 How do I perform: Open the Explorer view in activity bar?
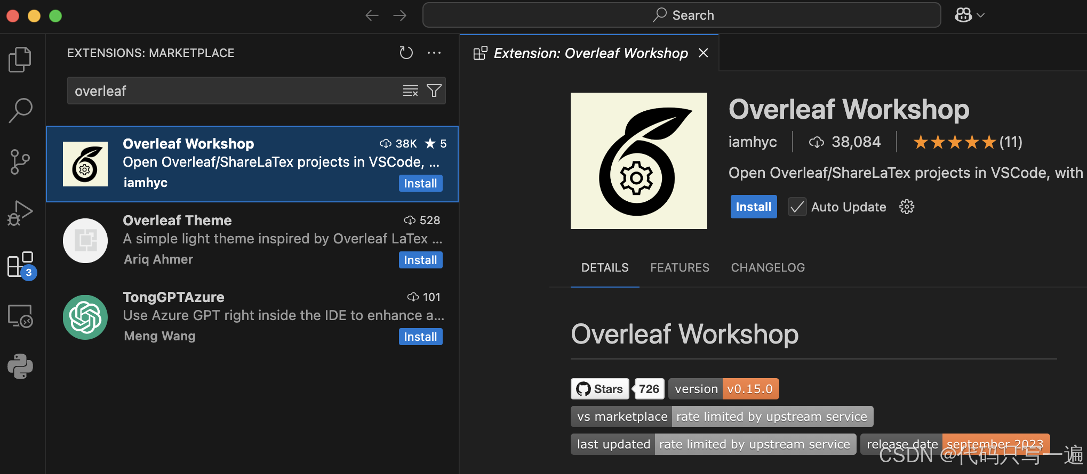click(x=20, y=59)
